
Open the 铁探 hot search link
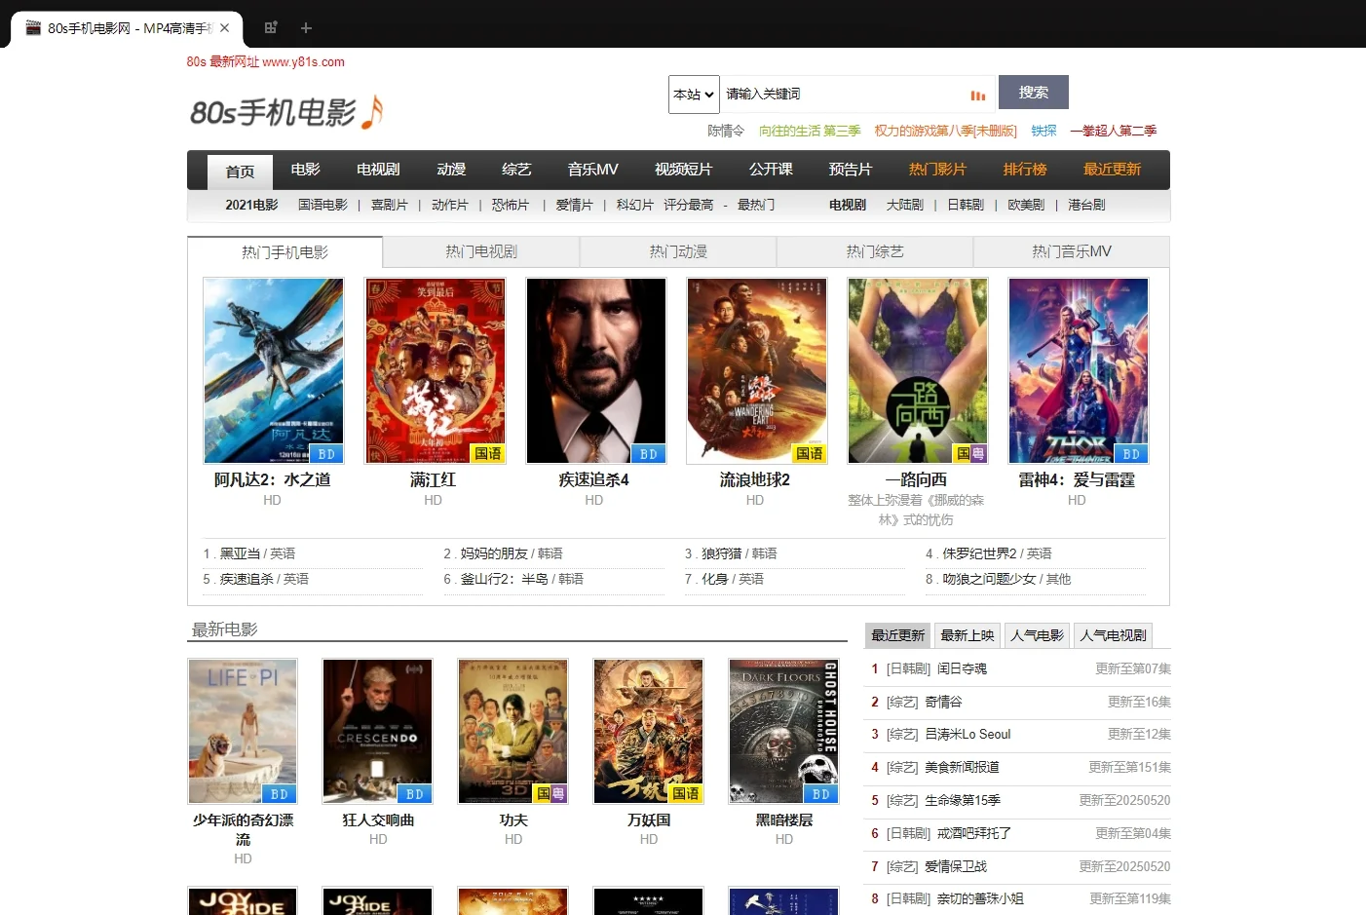pyautogui.click(x=1043, y=130)
